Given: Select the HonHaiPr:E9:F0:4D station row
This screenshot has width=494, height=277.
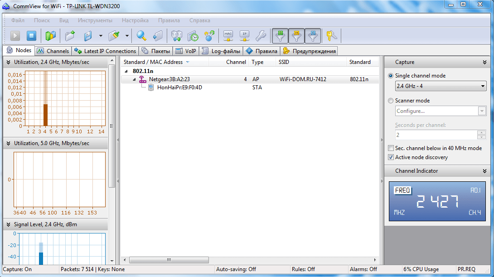Looking at the screenshot, I should point(179,87).
